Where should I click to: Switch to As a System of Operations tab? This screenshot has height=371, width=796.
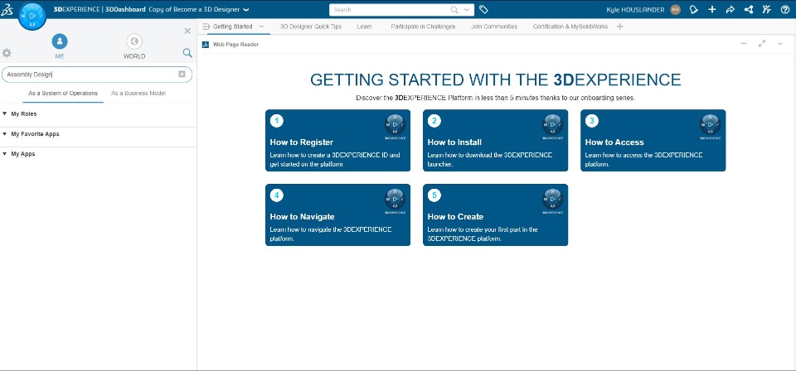[x=63, y=94]
